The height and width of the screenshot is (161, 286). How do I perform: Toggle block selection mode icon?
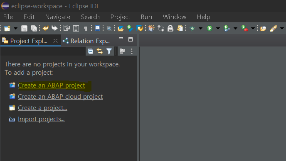[x=76, y=28]
